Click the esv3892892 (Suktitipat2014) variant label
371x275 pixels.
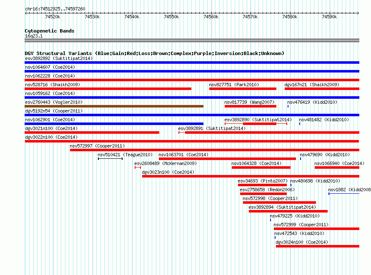coord(59,58)
